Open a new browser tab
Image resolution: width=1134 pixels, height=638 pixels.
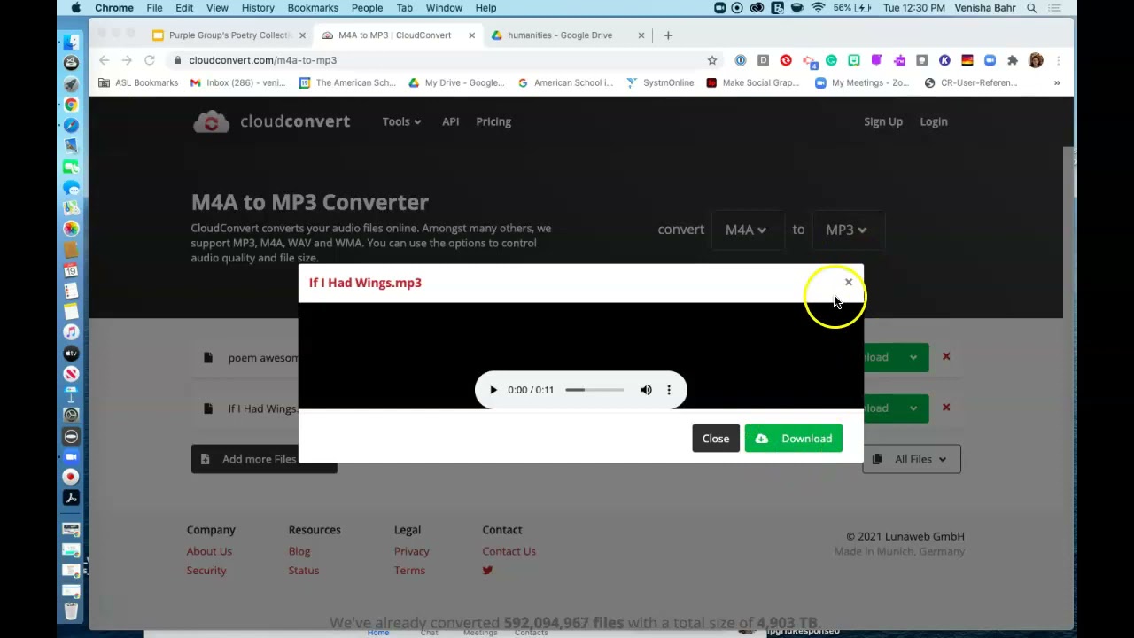point(668,35)
